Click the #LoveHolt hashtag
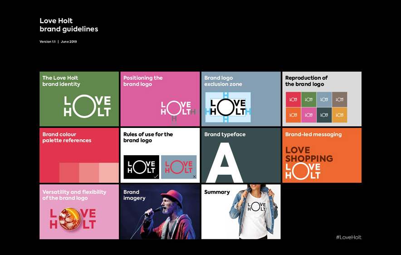 [x=348, y=237]
